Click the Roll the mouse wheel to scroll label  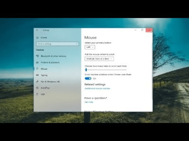click(x=100, y=54)
